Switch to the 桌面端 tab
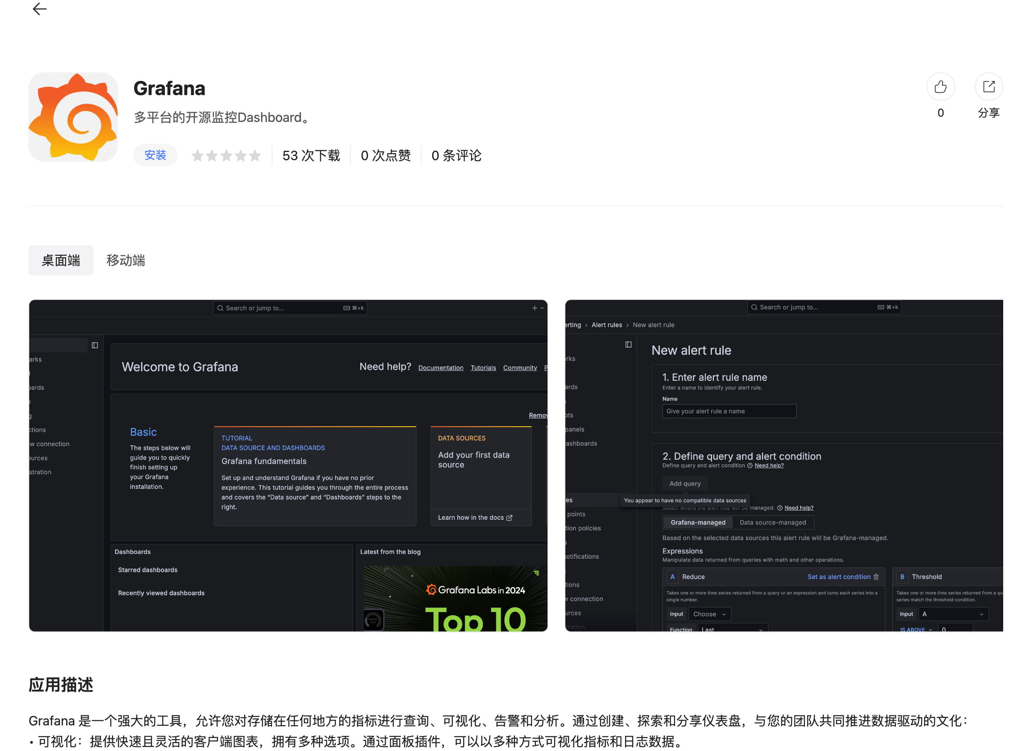 61,260
